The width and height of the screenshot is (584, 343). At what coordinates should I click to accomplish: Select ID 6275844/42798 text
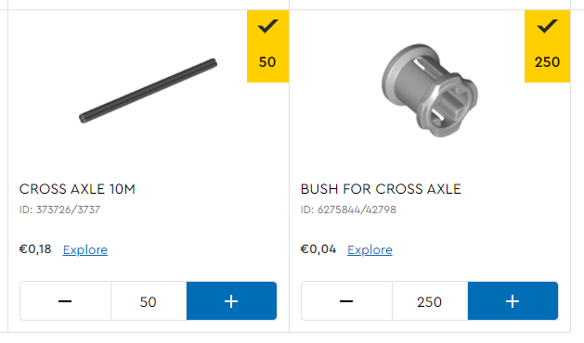pyautogui.click(x=348, y=210)
